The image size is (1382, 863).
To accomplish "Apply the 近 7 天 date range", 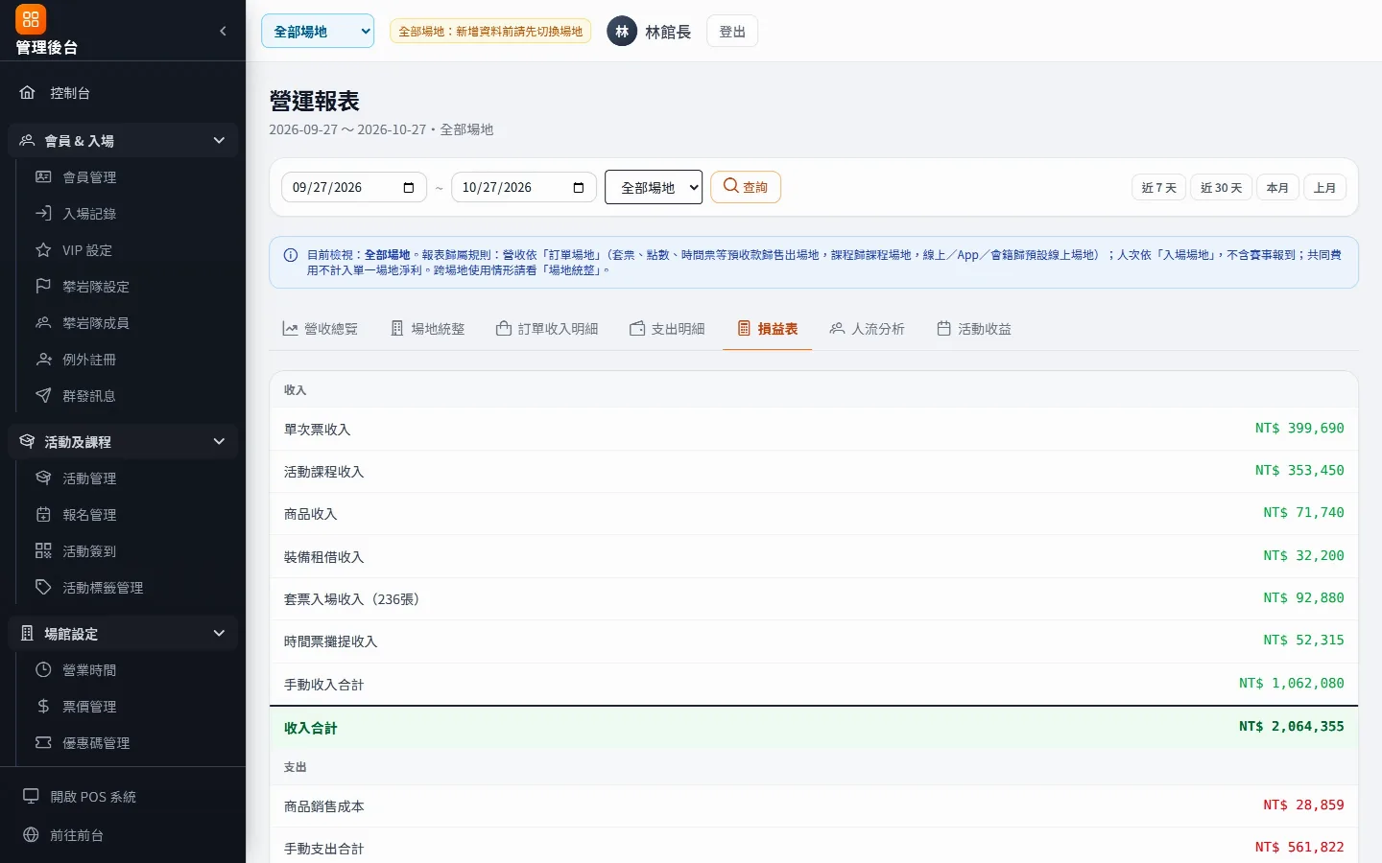I will coord(1159,188).
